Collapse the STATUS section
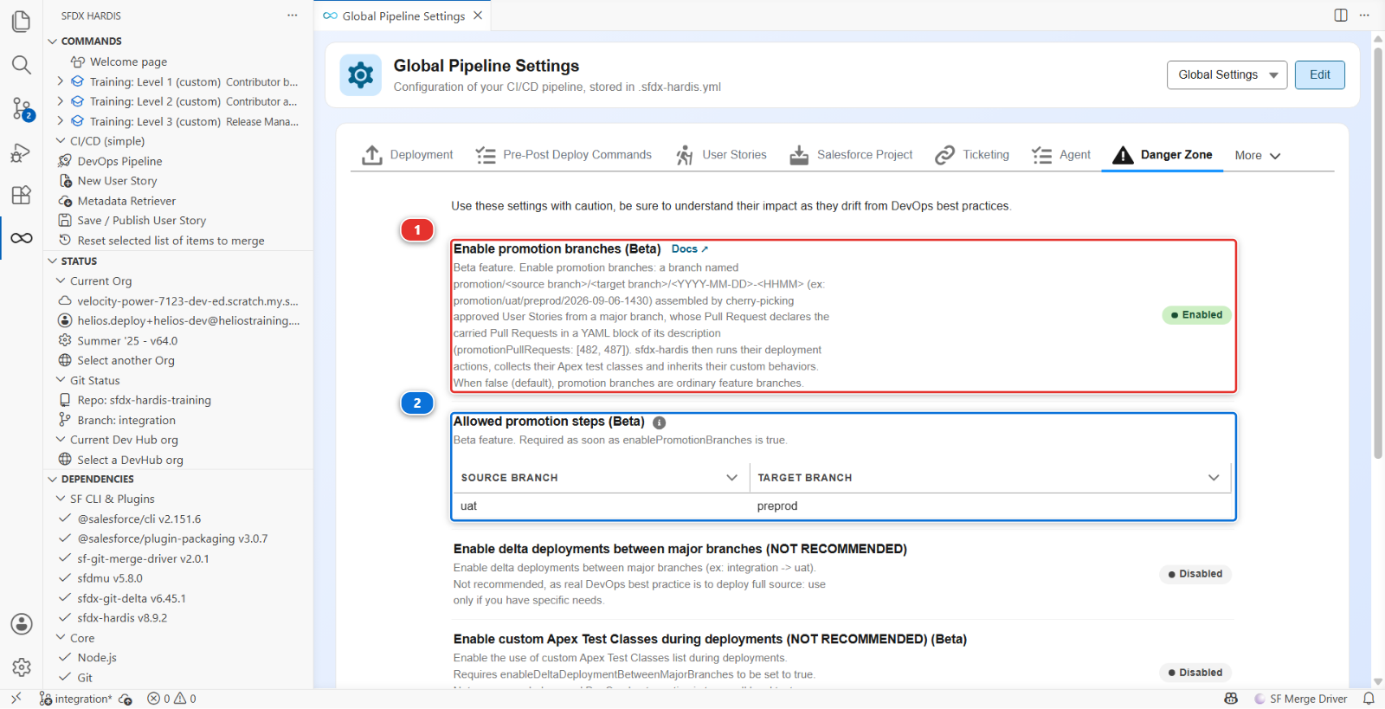The height and width of the screenshot is (709, 1385). coord(53,261)
